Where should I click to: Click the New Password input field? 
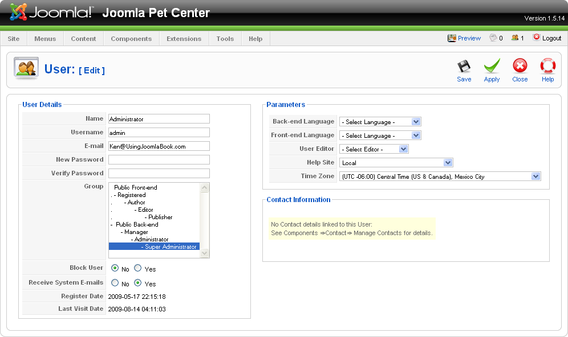[159, 160]
